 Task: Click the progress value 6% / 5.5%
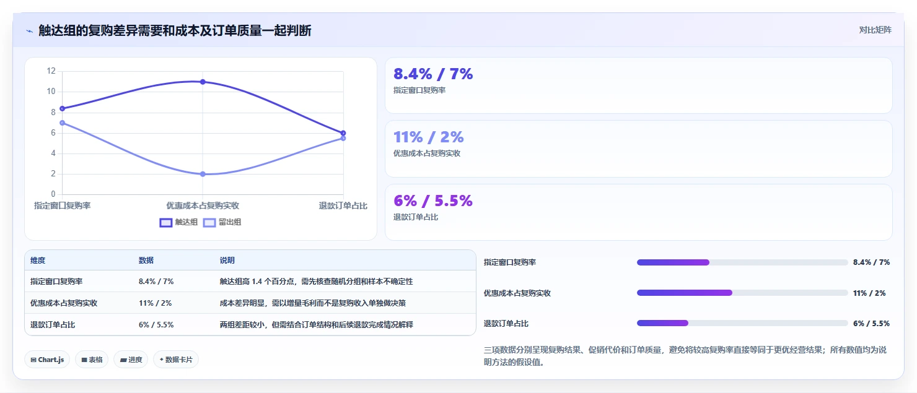[871, 323]
